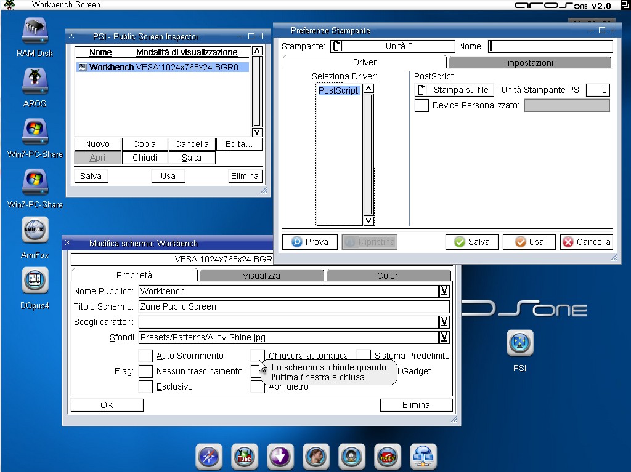Click the YouTube icon in the dock
This screenshot has width=631, height=472.
tap(245, 457)
